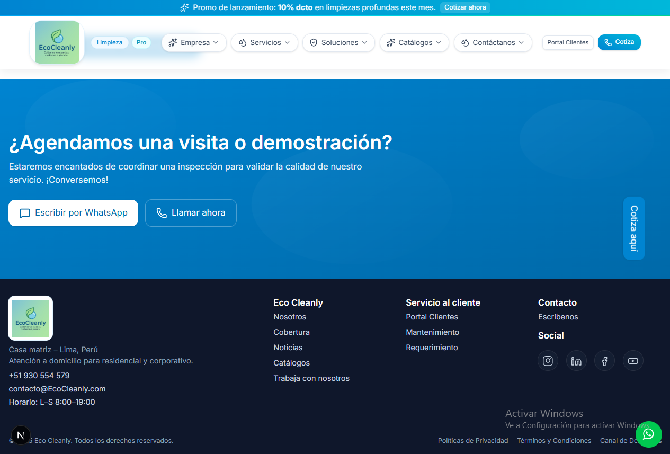Screen dimensions: 670x454
Task: Click the Escribir por WhatsApp button
Action: [x=73, y=213]
